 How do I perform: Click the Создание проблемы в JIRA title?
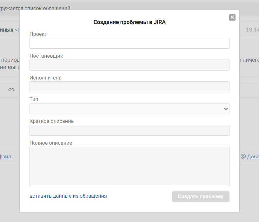(x=129, y=22)
